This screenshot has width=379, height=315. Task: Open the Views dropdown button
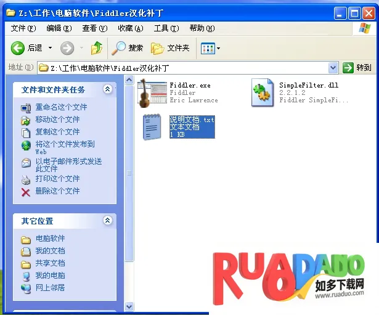click(210, 48)
